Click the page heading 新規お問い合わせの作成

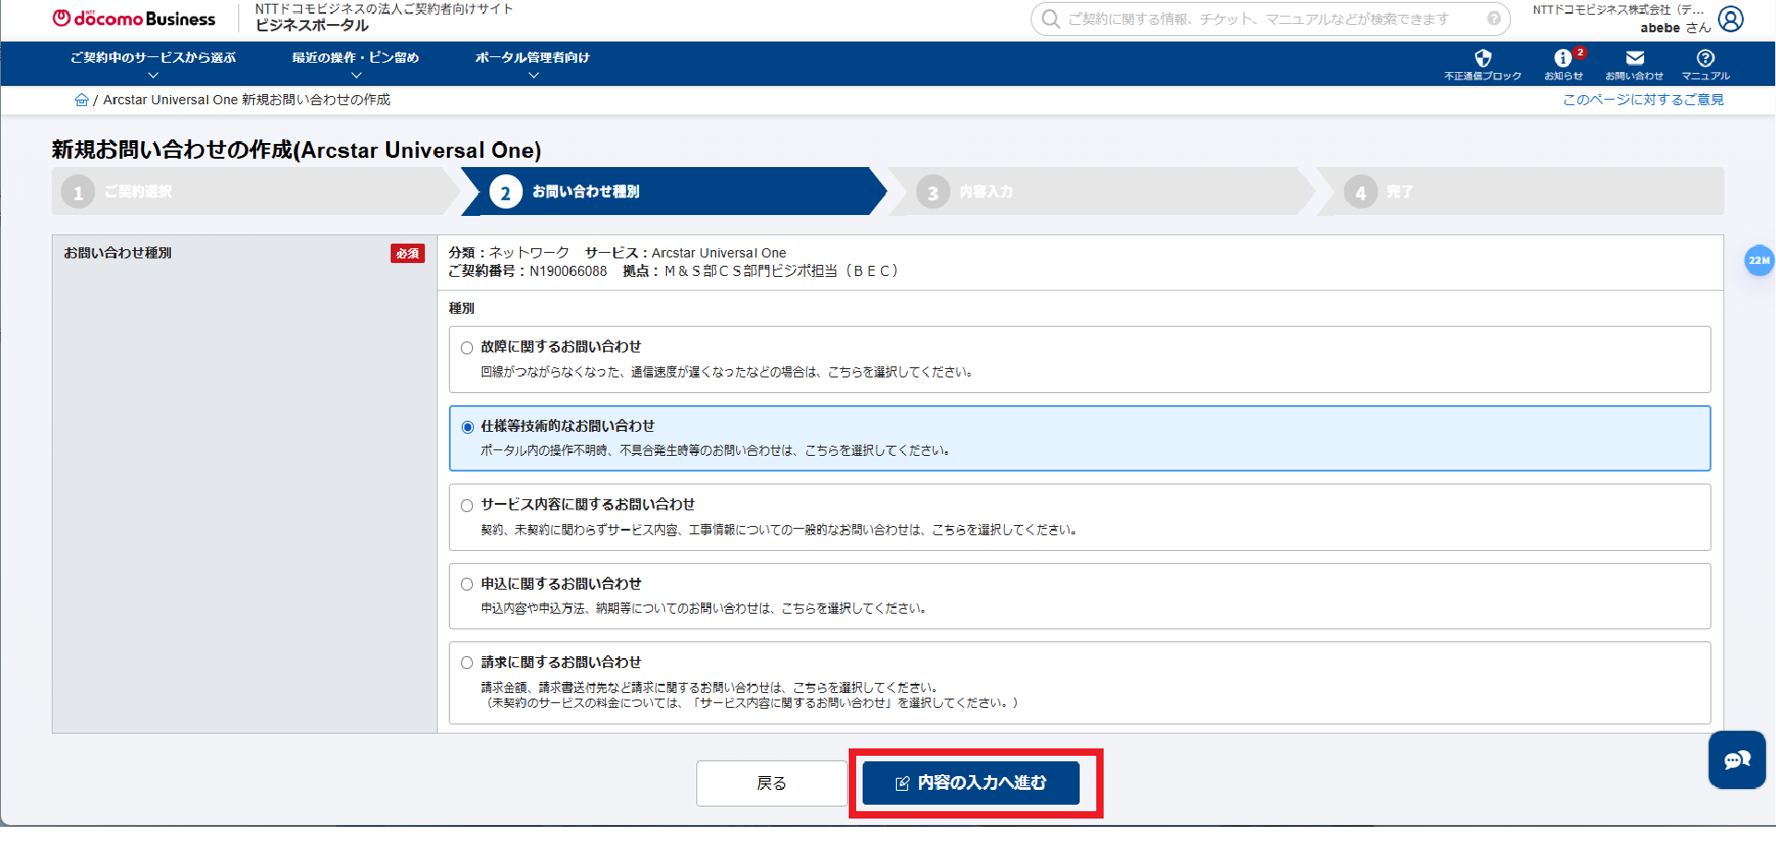296,150
